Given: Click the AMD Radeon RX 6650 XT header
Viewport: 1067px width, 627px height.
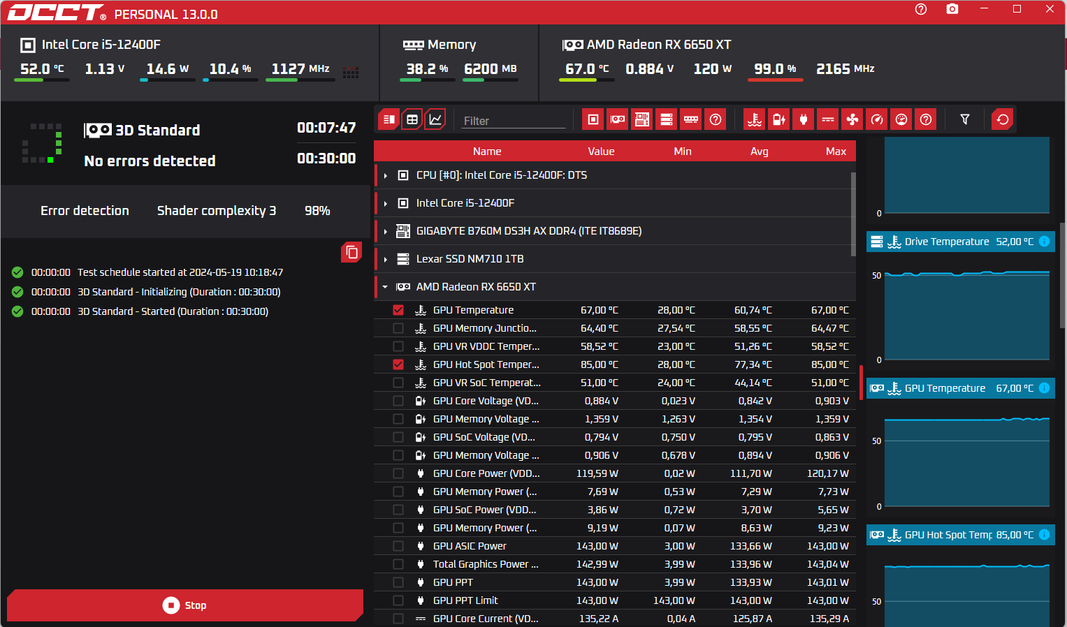Looking at the screenshot, I should click(x=647, y=45).
